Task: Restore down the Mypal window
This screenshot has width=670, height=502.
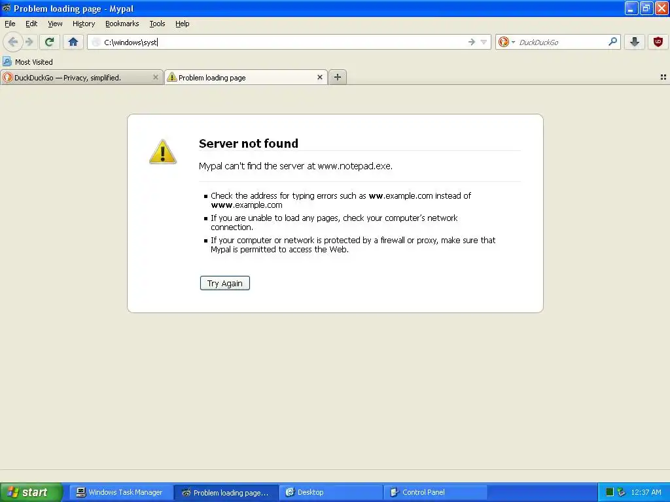Action: pyautogui.click(x=646, y=8)
